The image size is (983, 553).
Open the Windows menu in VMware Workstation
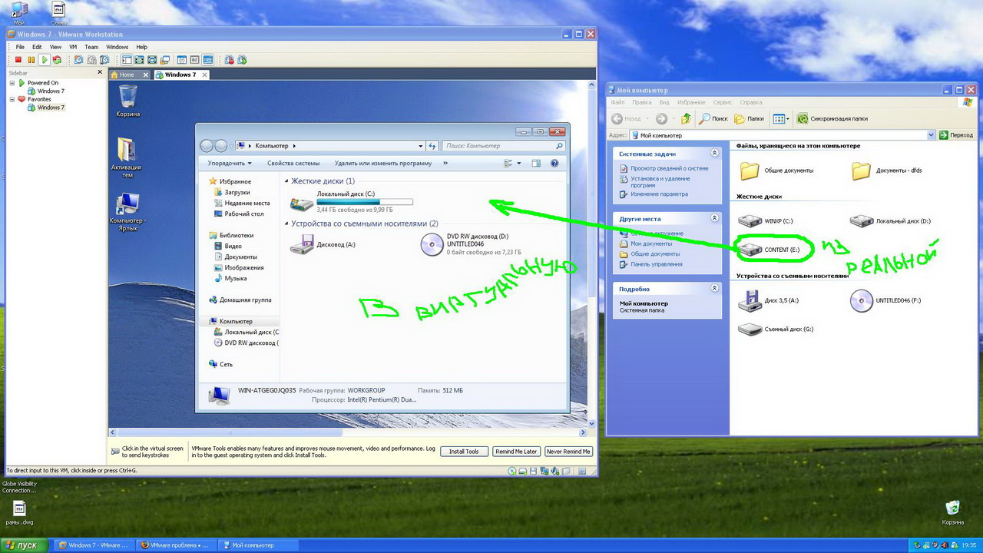click(117, 47)
